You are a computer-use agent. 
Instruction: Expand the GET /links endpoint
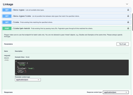click(x=66, y=22)
